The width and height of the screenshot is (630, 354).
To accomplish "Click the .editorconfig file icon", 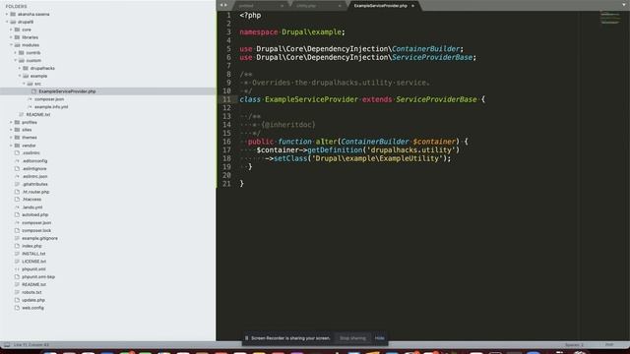I will (x=17, y=161).
